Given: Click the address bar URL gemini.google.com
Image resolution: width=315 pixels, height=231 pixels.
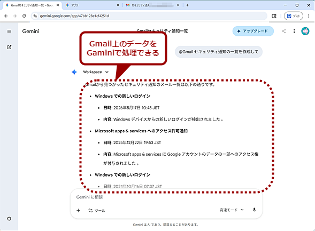Looking at the screenshot, I should tap(74, 16).
